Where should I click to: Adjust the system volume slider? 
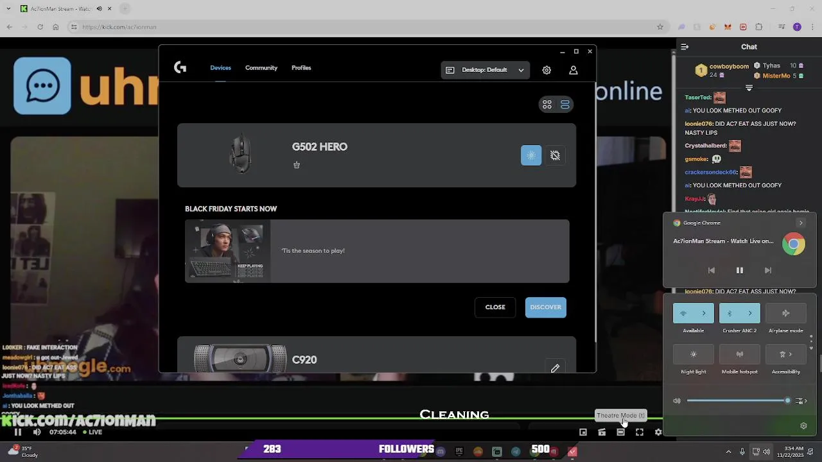click(x=738, y=401)
